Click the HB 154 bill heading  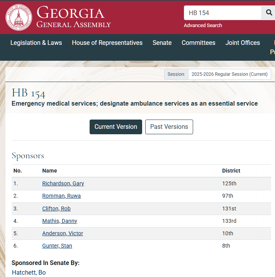coord(29,93)
